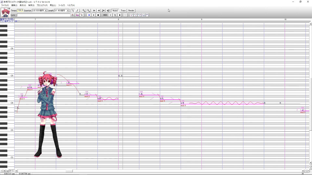Click the zoom out magnifier
Image resolution: width=312 pixels, height=175 pixels.
(x=88, y=10)
